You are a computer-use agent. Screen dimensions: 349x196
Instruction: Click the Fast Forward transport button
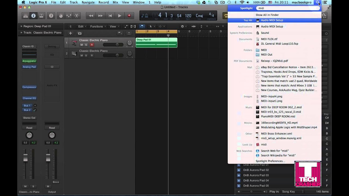tap(100, 16)
